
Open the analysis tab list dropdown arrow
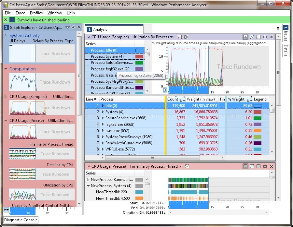[278, 29]
